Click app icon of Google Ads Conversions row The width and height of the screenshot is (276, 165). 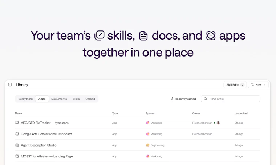pyautogui.click(x=17, y=134)
